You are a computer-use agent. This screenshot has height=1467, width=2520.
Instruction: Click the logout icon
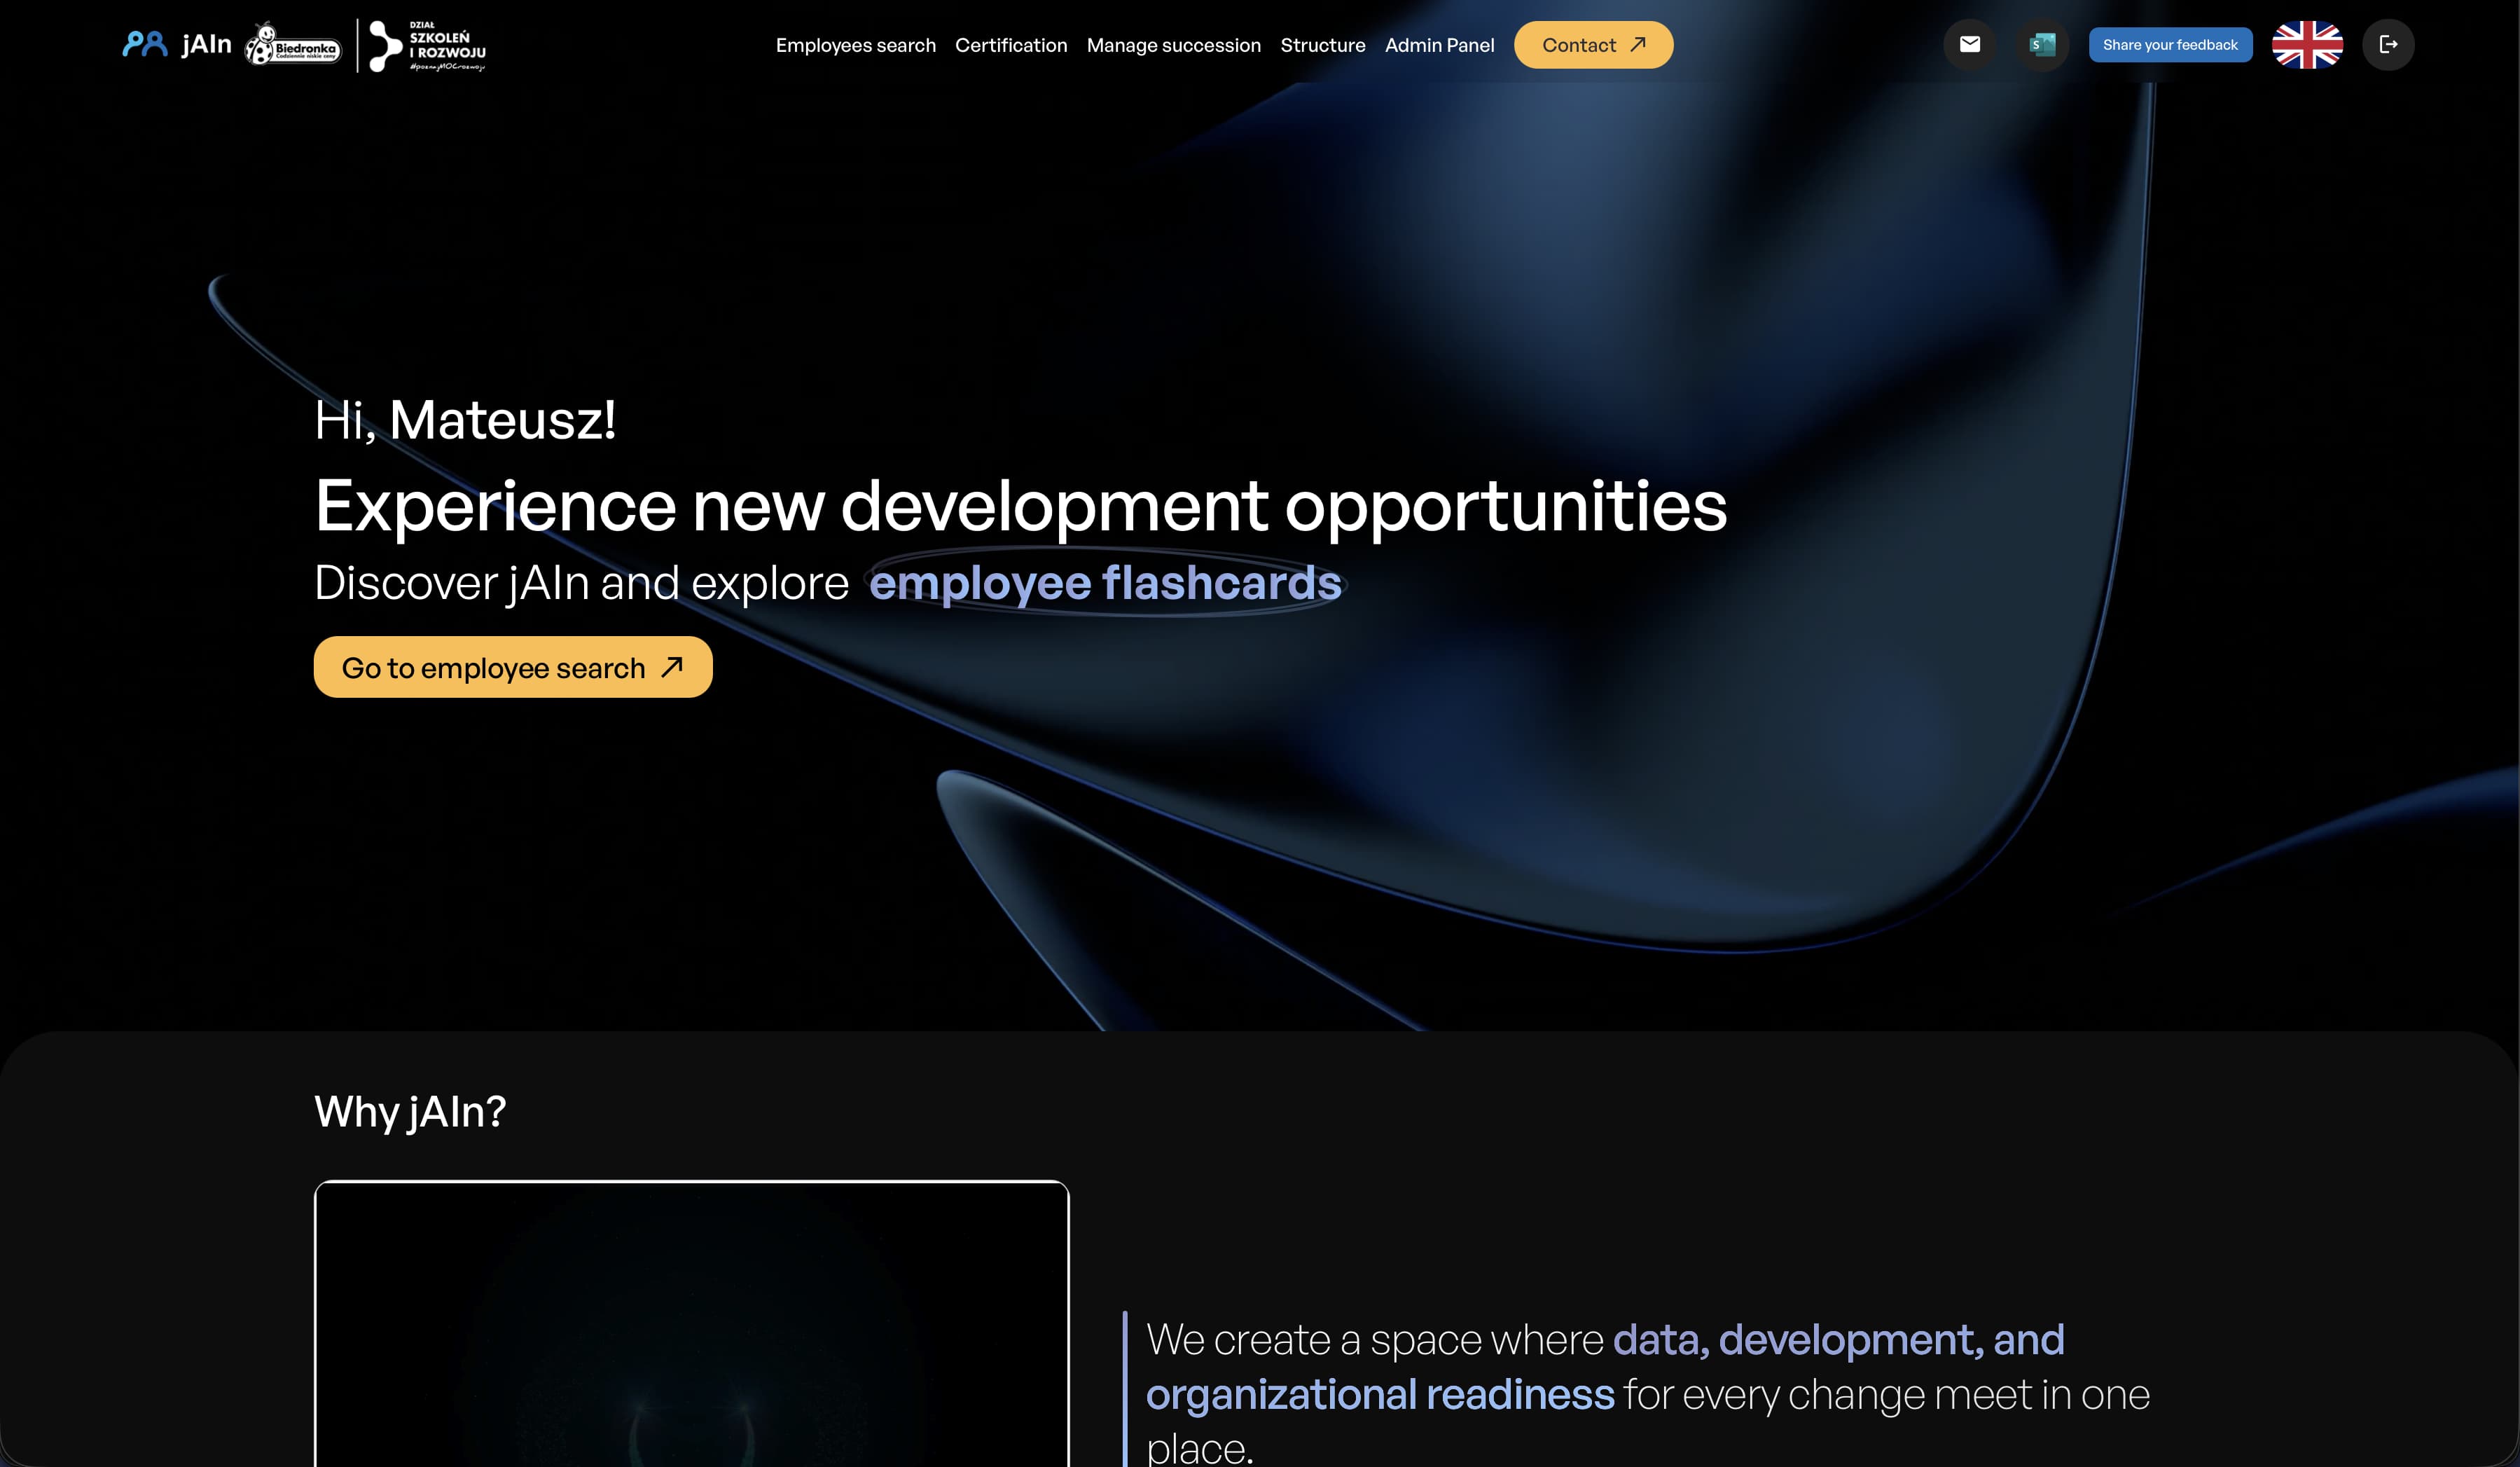coord(2389,44)
